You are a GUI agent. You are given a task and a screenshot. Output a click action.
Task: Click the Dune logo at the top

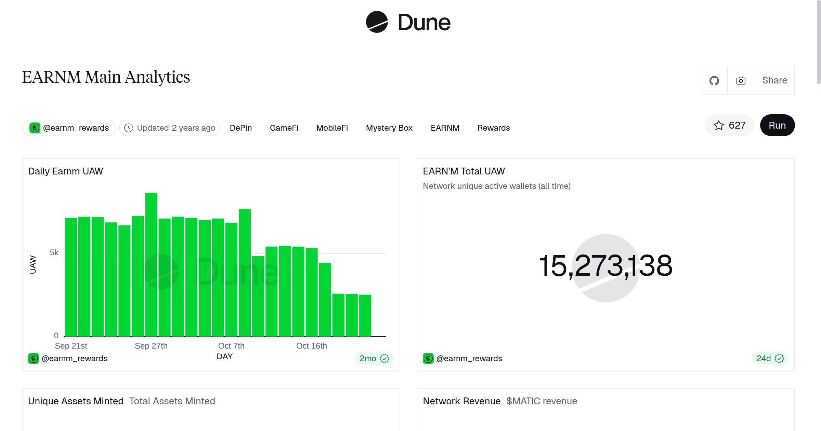(408, 23)
